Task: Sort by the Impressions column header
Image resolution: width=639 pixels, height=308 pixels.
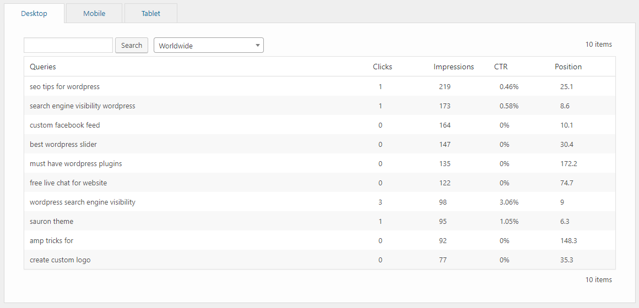Action: [x=453, y=67]
